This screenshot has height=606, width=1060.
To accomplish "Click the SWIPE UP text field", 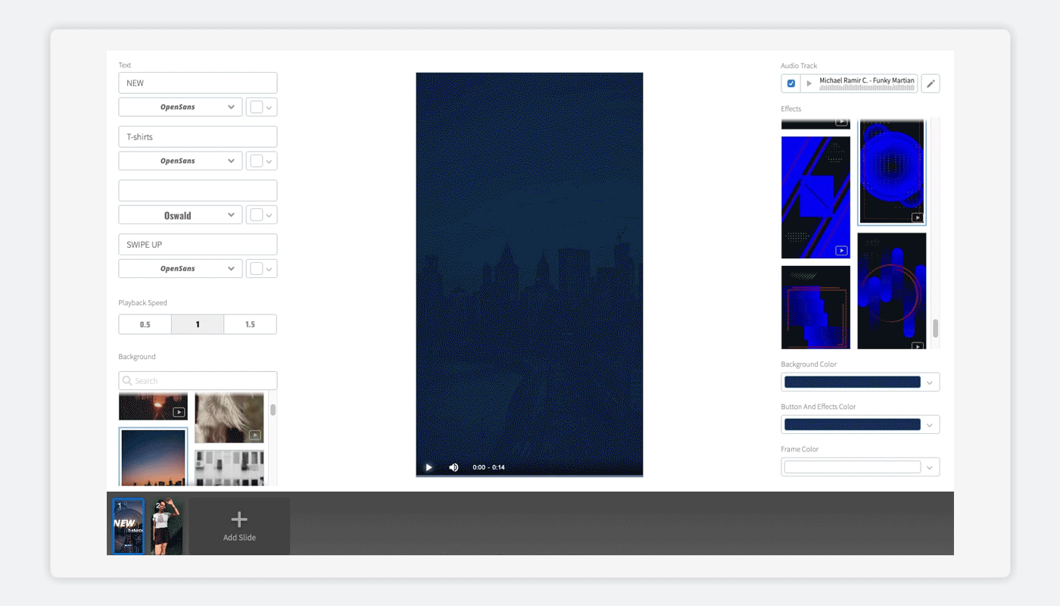I will tap(198, 245).
